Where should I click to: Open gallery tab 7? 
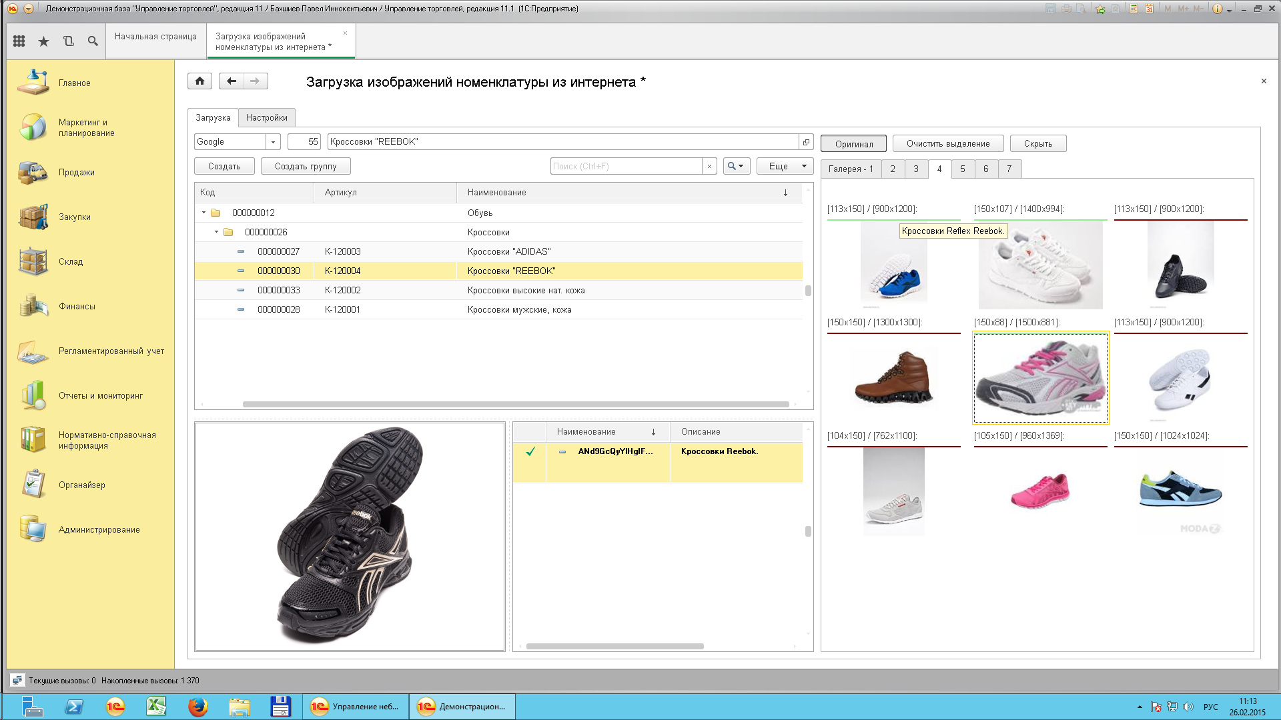click(x=1009, y=169)
